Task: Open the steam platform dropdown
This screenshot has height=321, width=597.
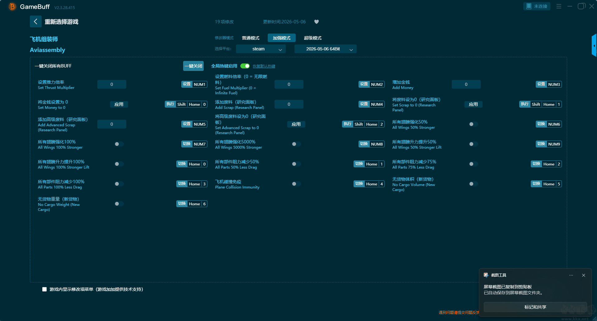Action: pos(261,49)
